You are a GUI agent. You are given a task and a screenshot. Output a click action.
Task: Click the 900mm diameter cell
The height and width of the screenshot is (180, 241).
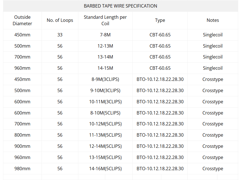(x=22, y=146)
